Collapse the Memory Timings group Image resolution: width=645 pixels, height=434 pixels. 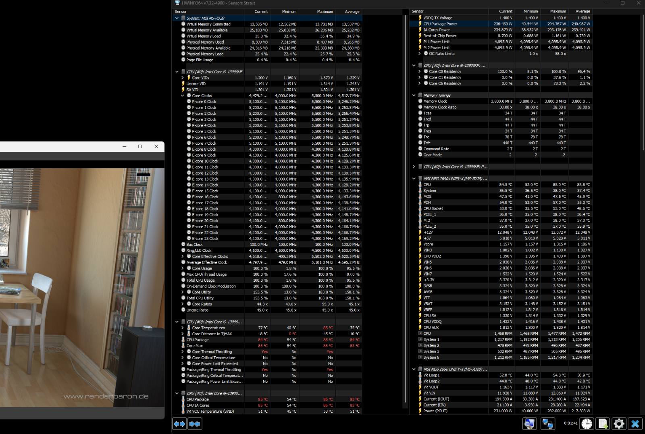(414, 95)
